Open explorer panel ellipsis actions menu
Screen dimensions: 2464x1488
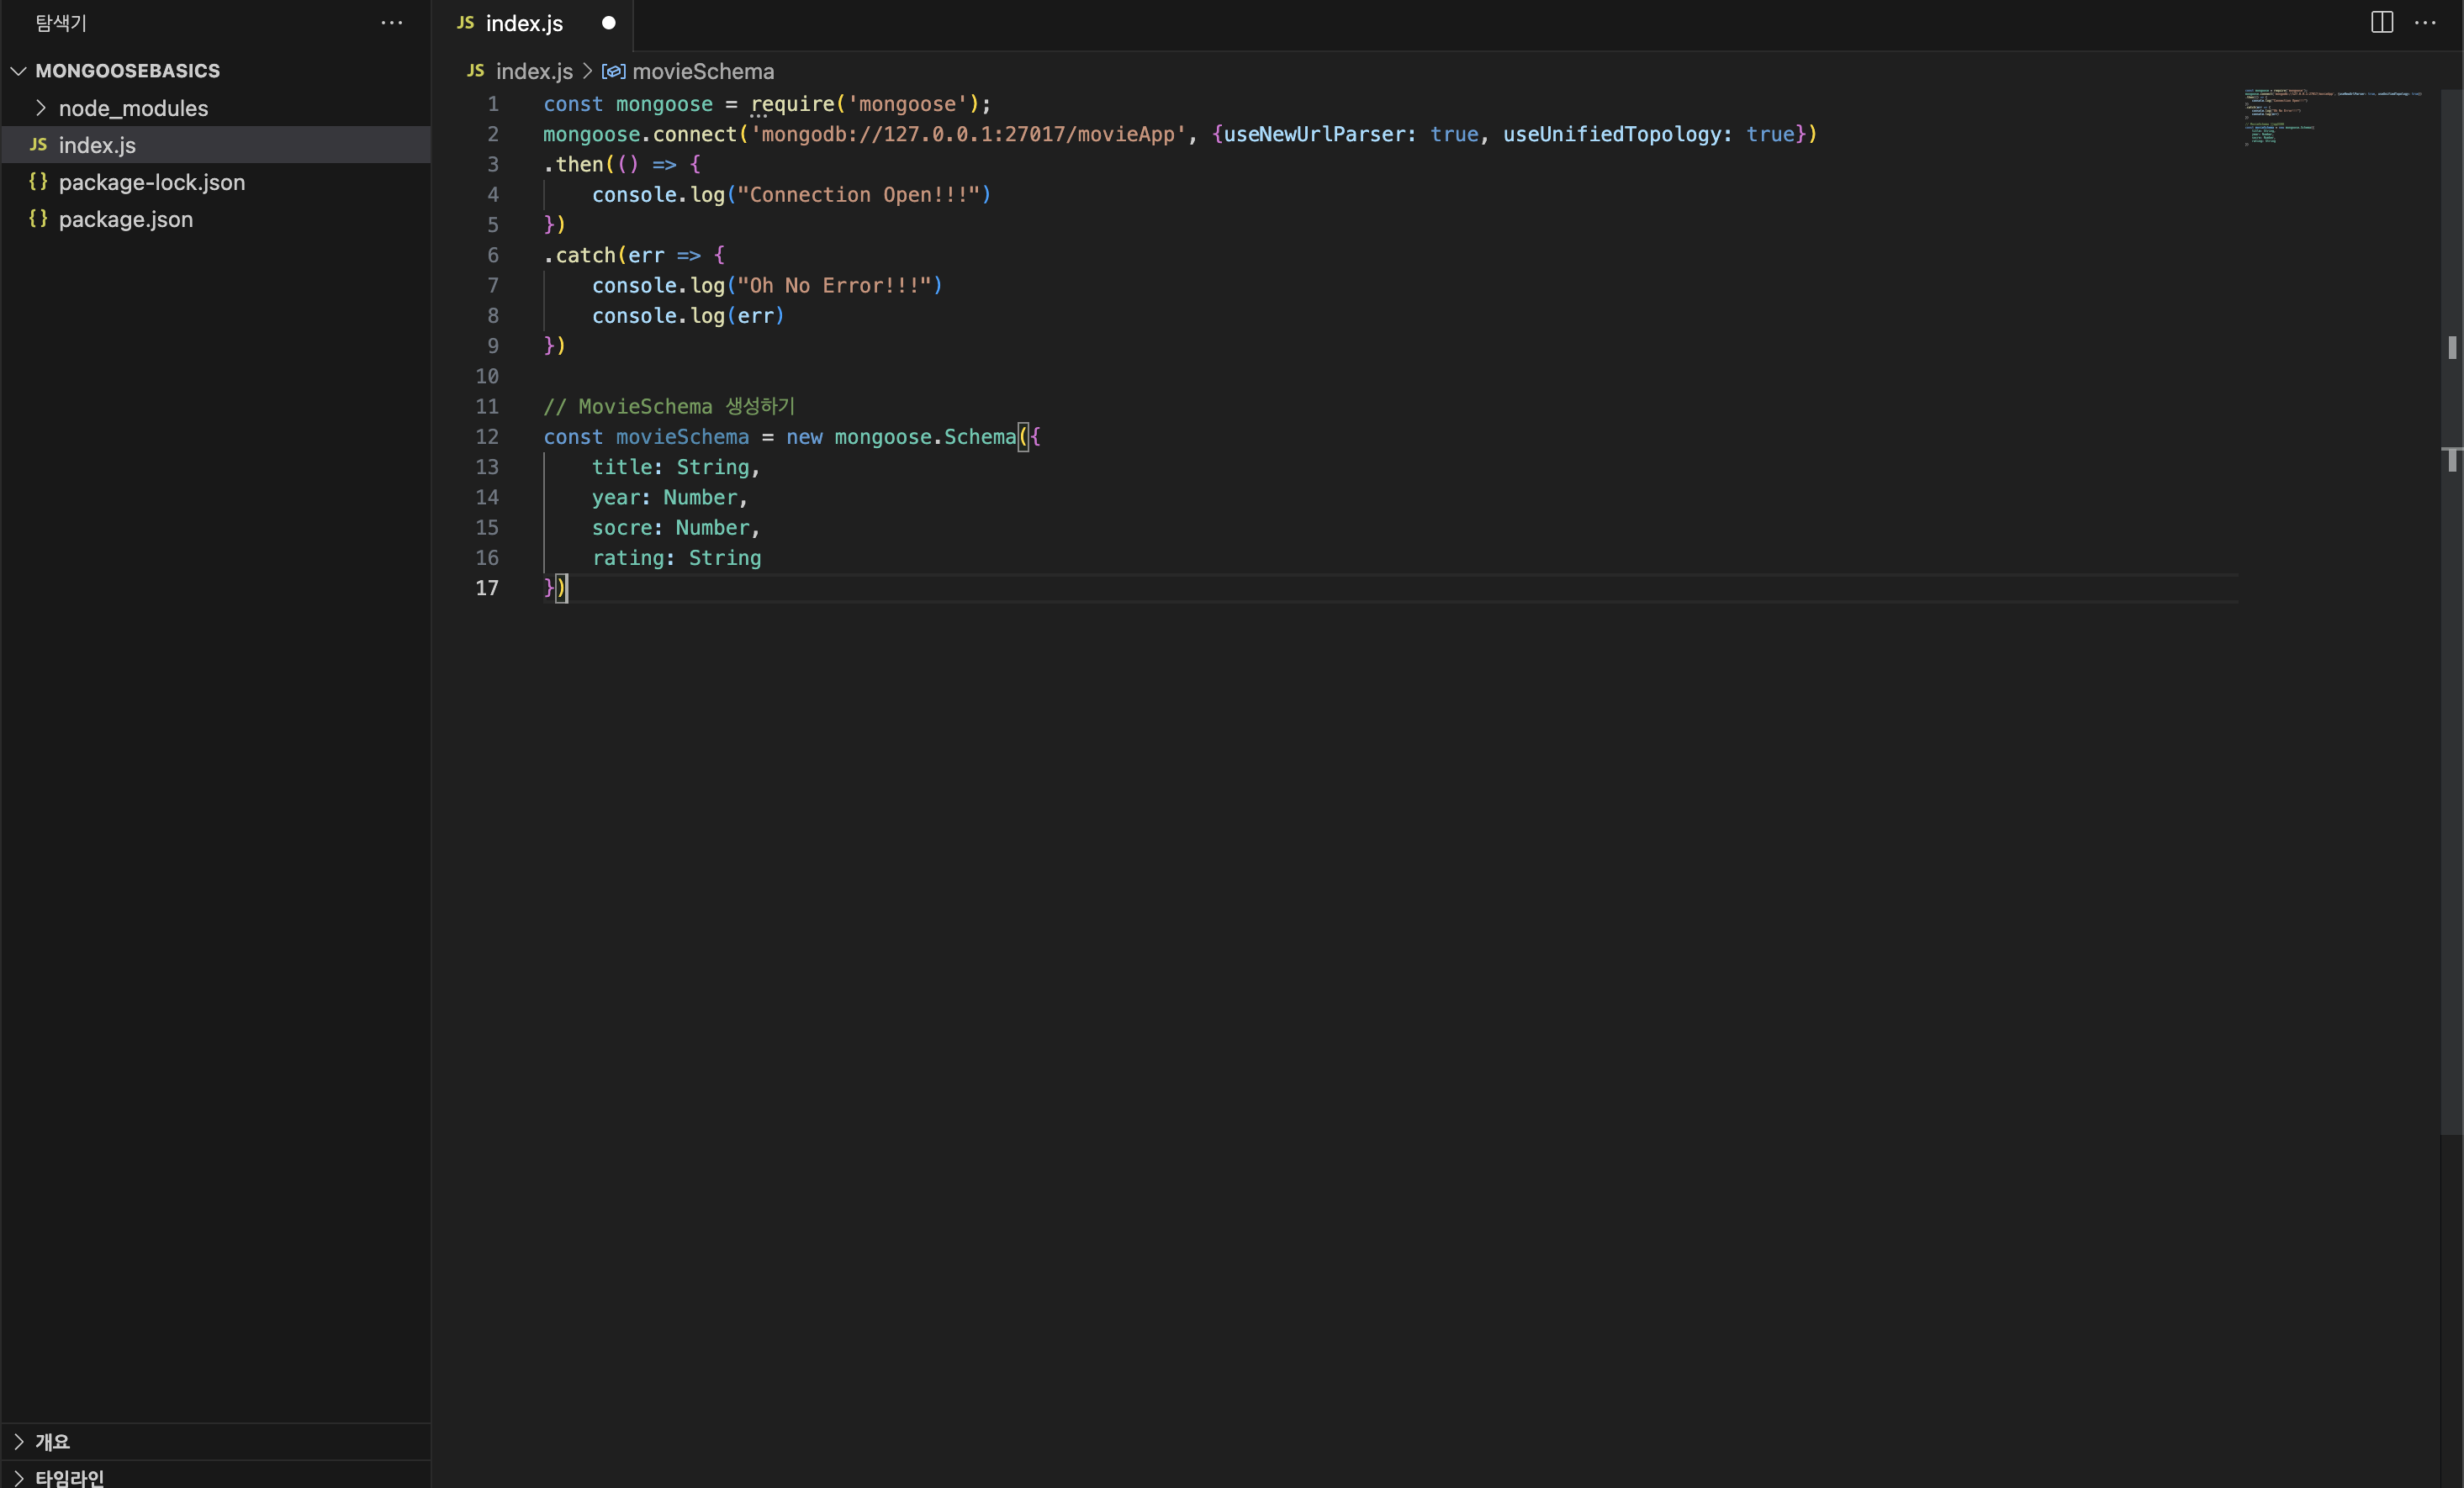click(392, 22)
